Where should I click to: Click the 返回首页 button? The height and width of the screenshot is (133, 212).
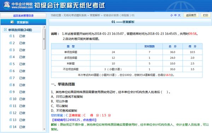(x=191, y=15)
